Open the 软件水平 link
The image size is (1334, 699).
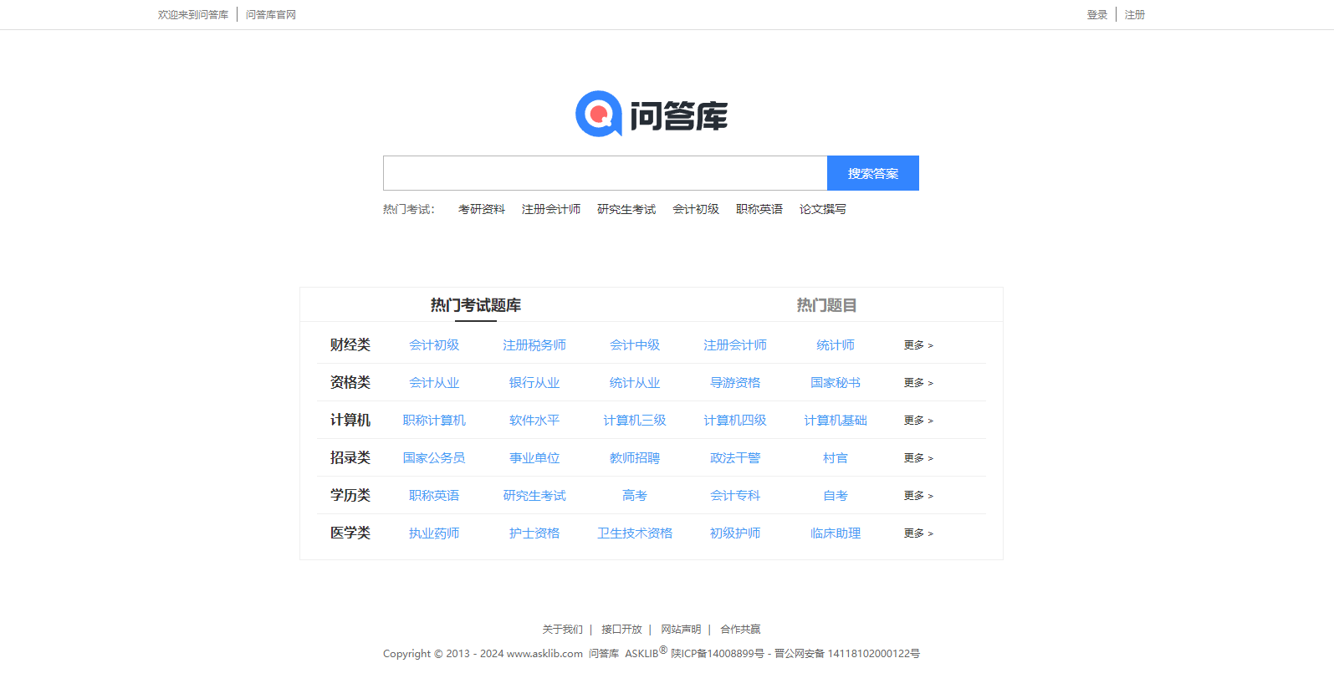(x=534, y=421)
